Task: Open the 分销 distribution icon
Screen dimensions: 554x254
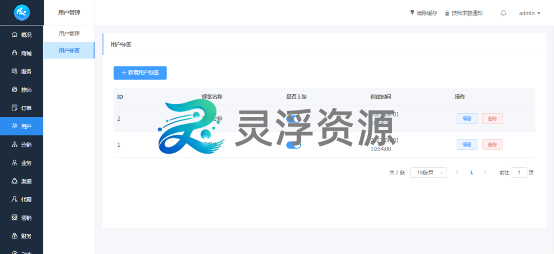Action: pyautogui.click(x=15, y=145)
